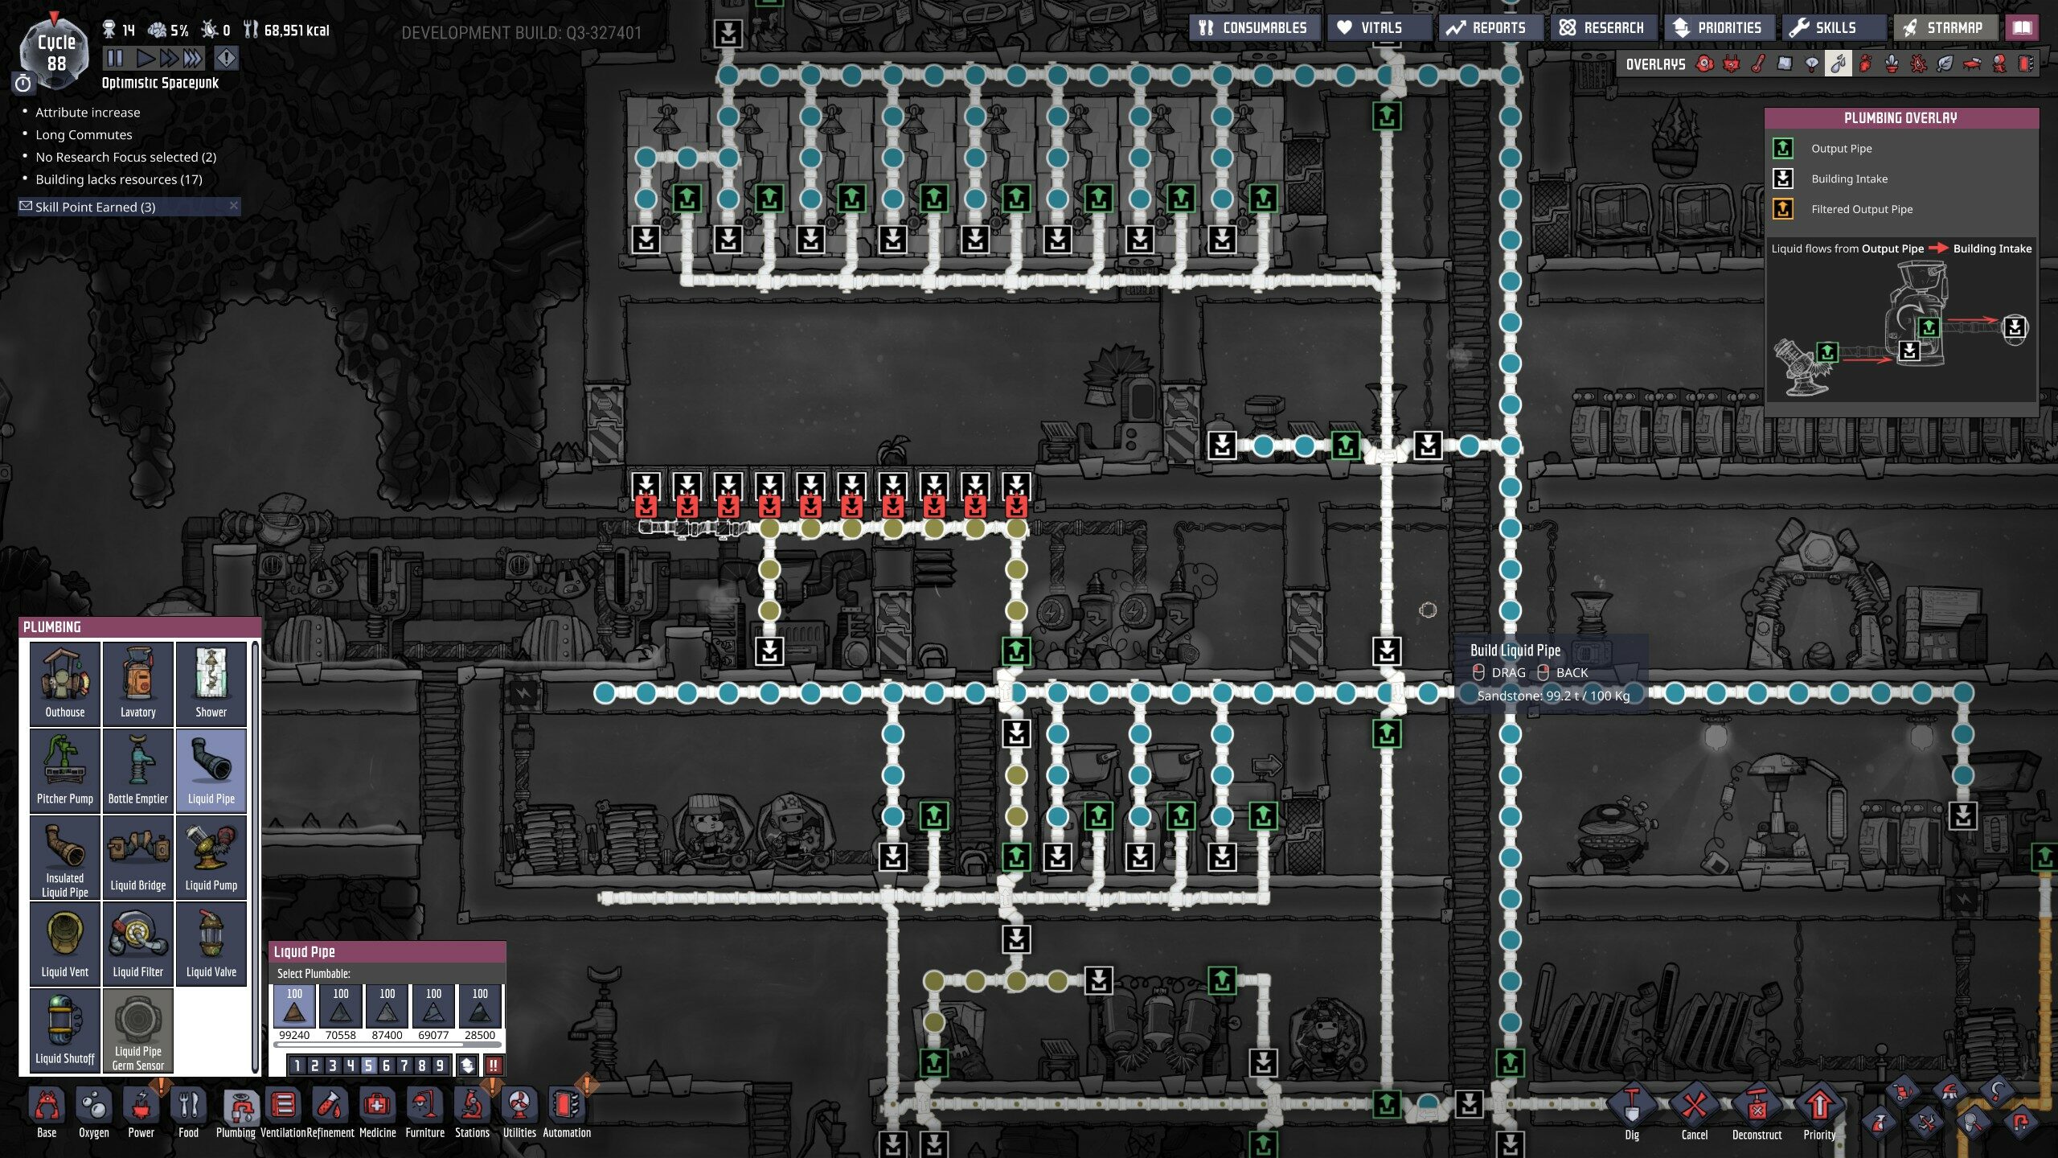
Task: Open the Skills menu
Action: 1833,27
